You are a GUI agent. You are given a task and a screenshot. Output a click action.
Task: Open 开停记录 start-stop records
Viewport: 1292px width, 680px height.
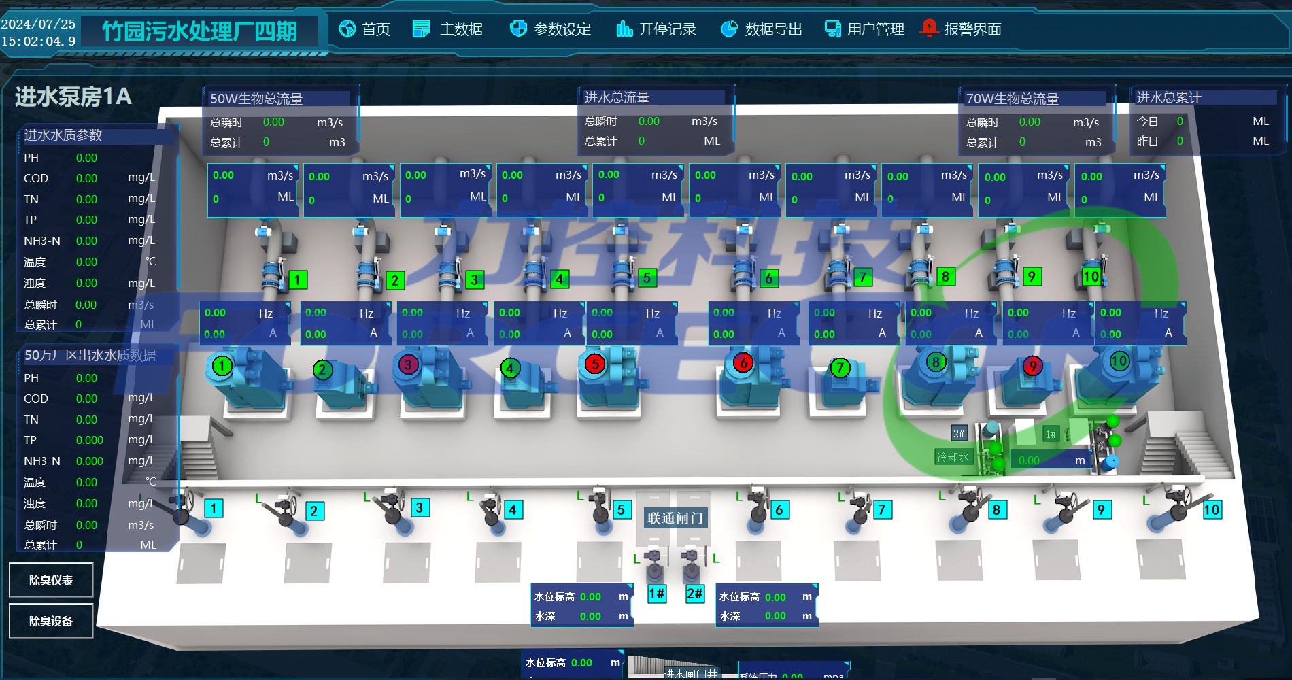pyautogui.click(x=656, y=29)
